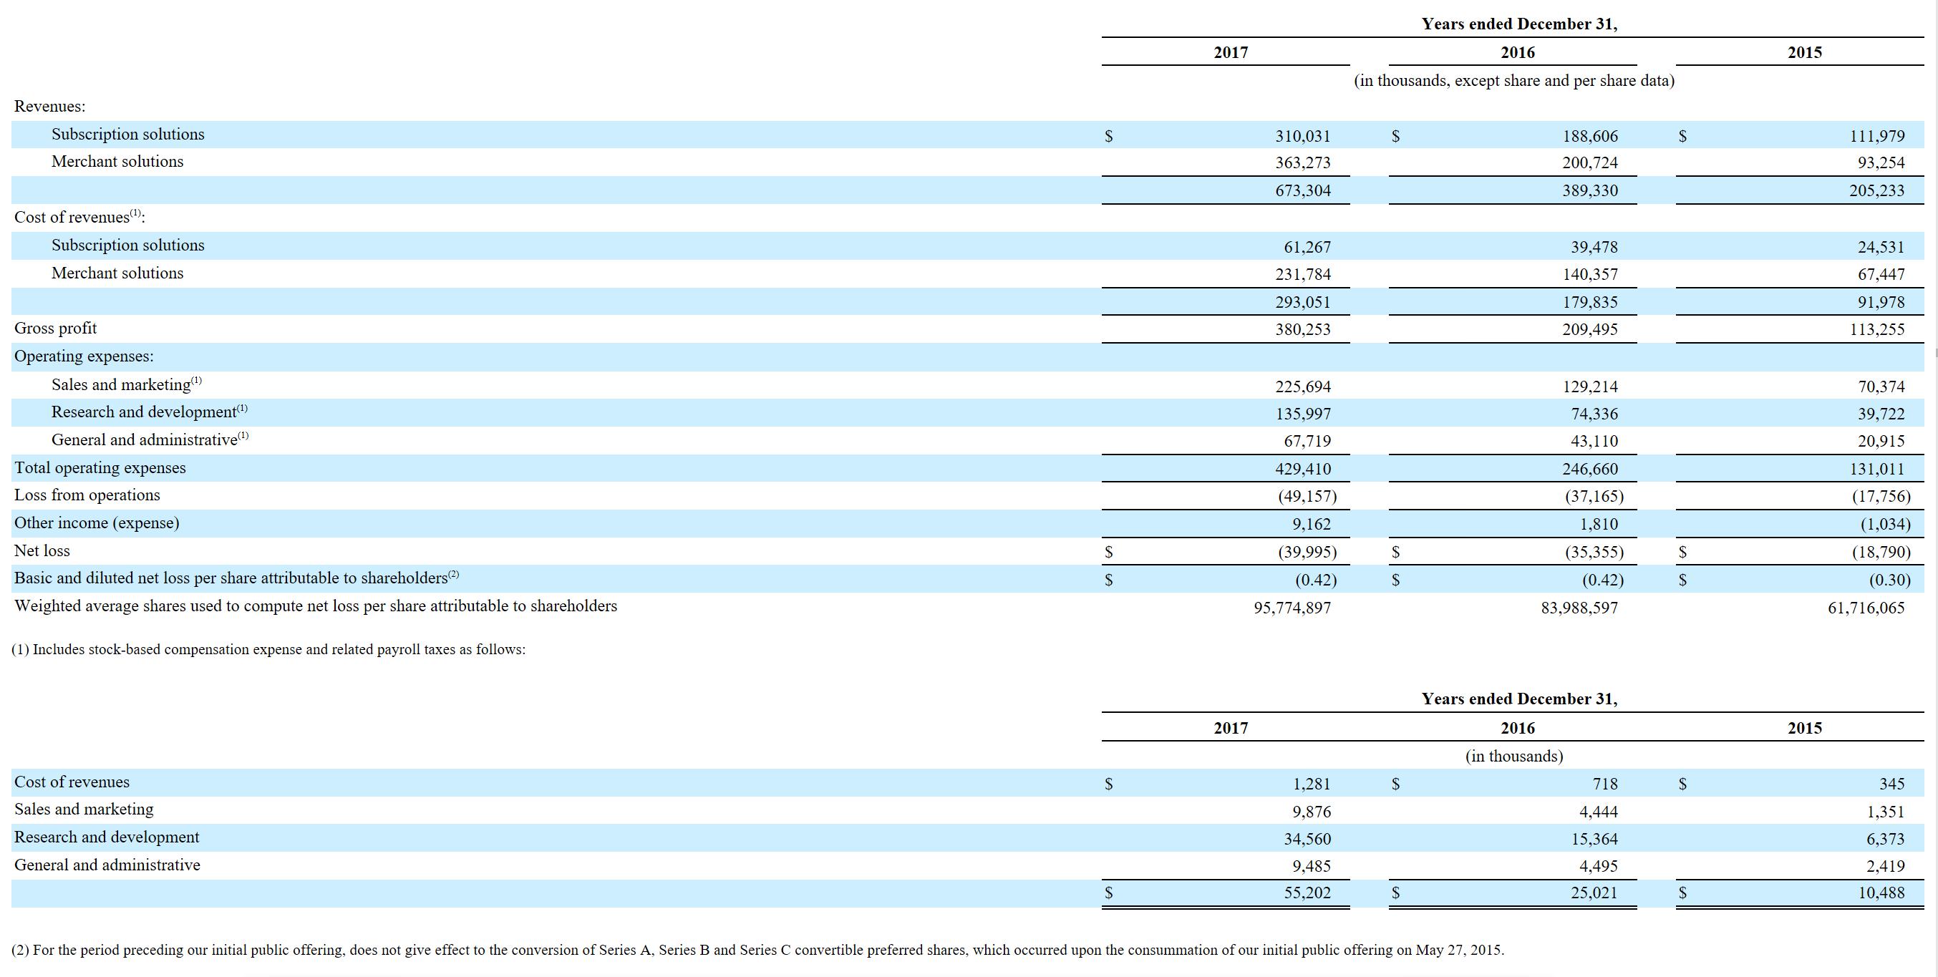
Task: Select the 'General and administrative(1)' operating expense label
Action: (x=150, y=439)
